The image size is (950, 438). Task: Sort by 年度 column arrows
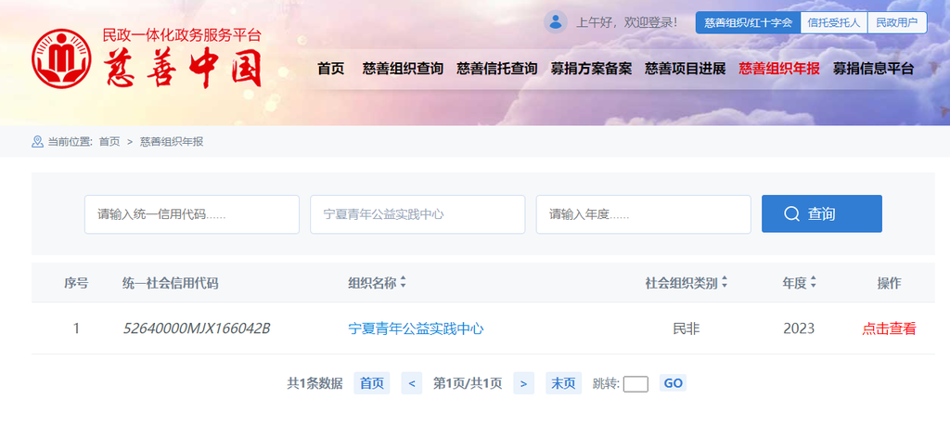click(813, 282)
